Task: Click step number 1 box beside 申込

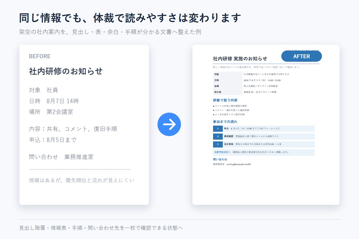Action: click(218, 128)
